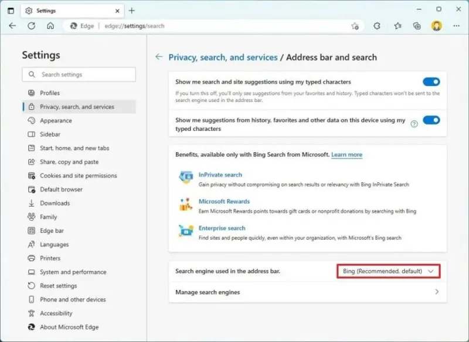
Task: Open the tab actions menu icon
Action: click(x=11, y=11)
